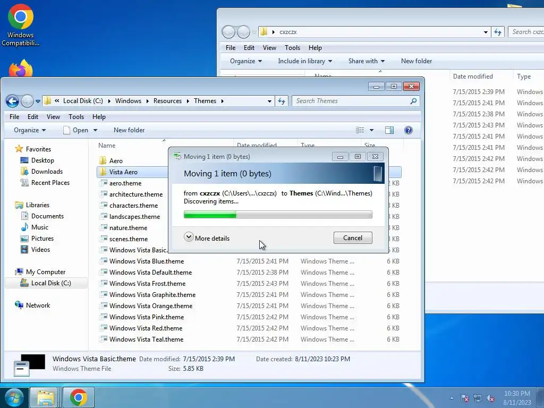Open Share with dropdown in cxzczx window
Screen dimensions: 544x408
click(367, 61)
